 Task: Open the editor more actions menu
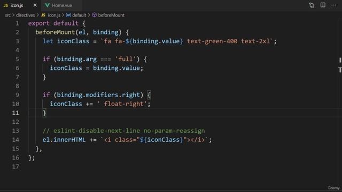(333, 5)
